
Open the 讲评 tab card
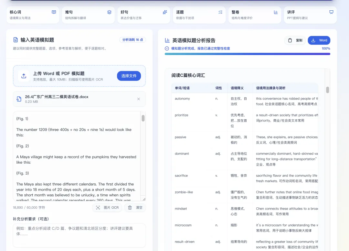point(310,15)
